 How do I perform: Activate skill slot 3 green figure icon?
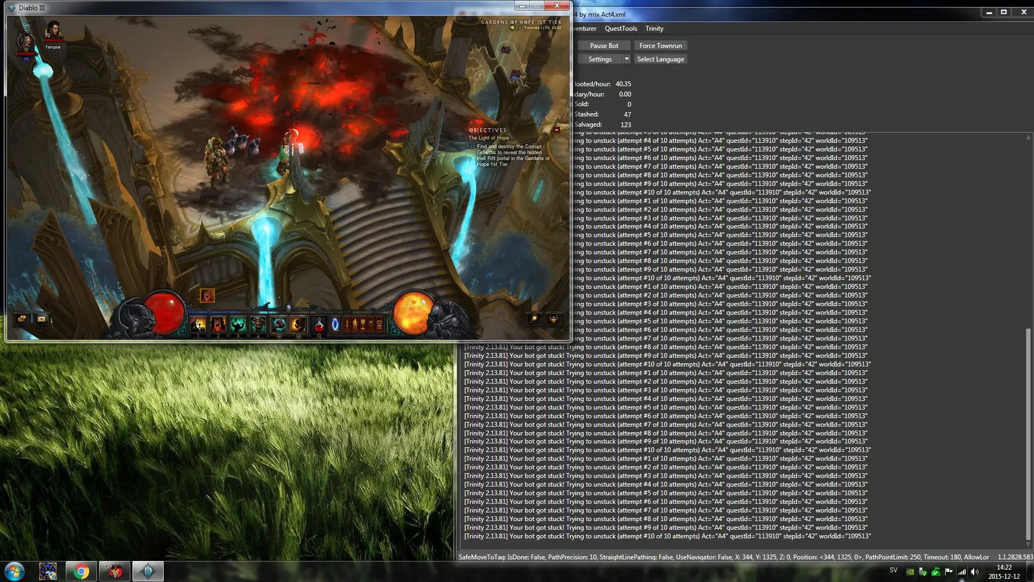click(238, 324)
